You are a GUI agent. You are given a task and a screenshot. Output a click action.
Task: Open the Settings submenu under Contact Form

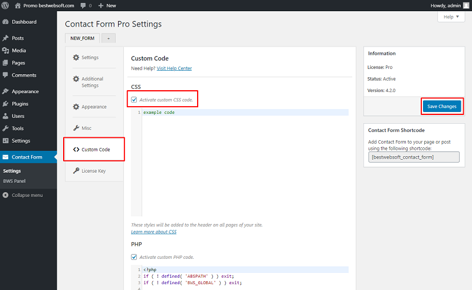point(12,171)
